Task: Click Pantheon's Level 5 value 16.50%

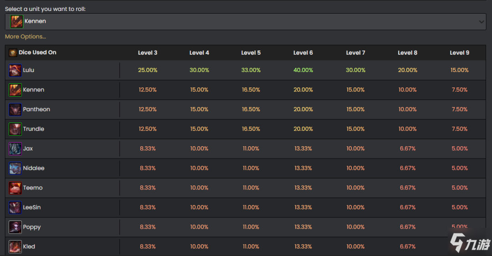Action: click(251, 109)
